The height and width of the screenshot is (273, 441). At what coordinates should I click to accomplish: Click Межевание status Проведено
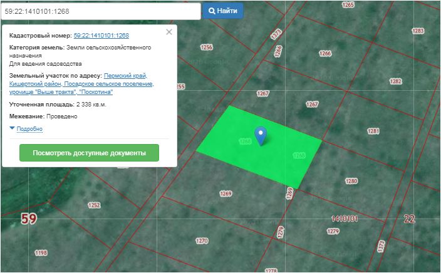pos(61,116)
